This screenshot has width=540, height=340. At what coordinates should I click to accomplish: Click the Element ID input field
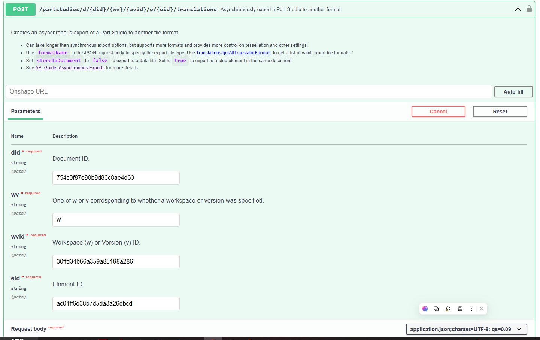pyautogui.click(x=116, y=304)
